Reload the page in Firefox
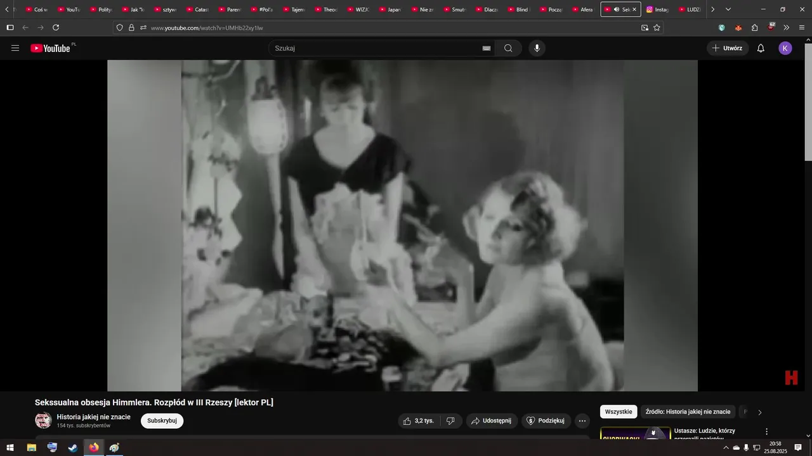 (x=56, y=27)
